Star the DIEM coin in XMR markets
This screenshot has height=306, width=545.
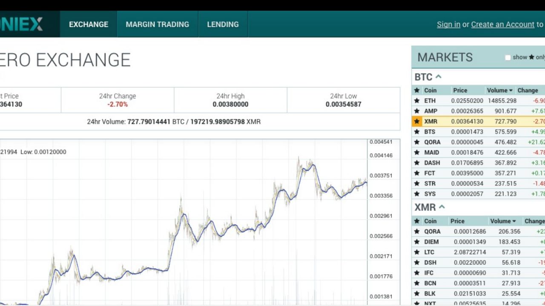(x=417, y=242)
